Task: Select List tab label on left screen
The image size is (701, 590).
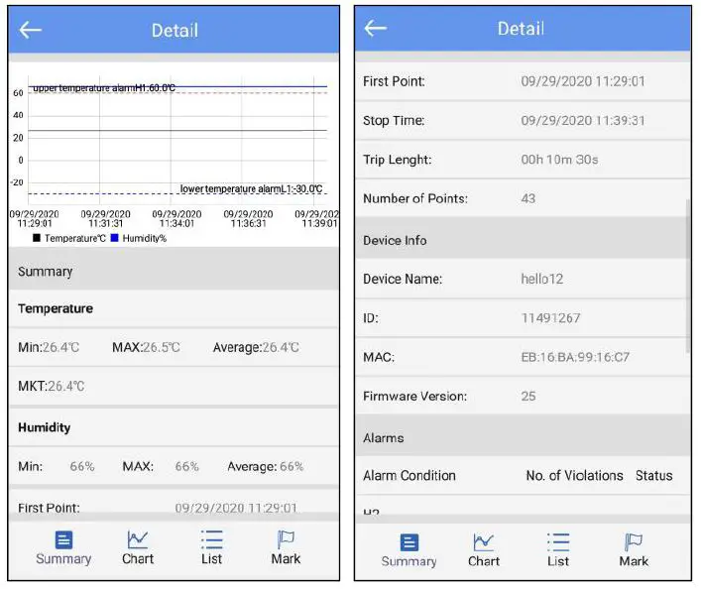Action: 211,558
